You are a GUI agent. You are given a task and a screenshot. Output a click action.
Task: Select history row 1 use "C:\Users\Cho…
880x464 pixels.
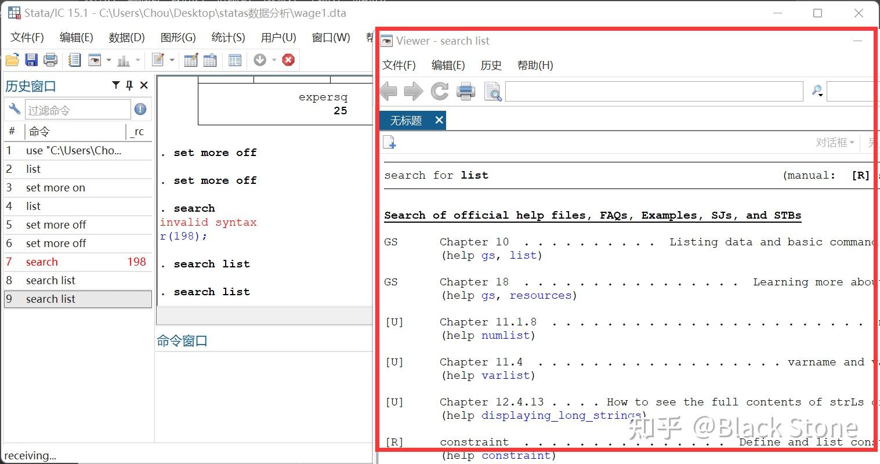point(78,151)
